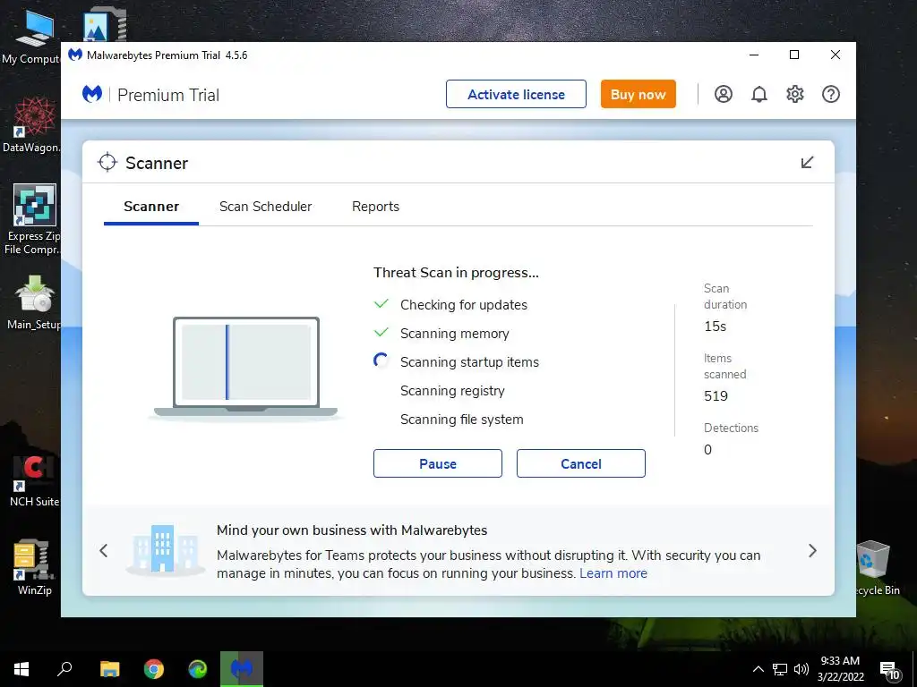Open notifications bell in Malwarebytes
The image size is (917, 687).
759,94
